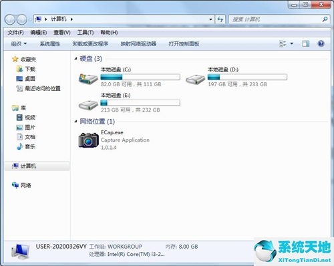Open the view options dropdown arrow
The height and width of the screenshot is (266, 334).
(292, 43)
